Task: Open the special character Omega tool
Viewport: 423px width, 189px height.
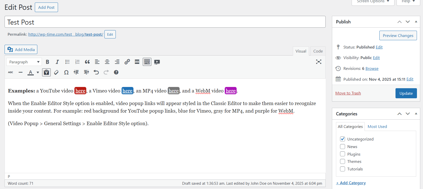Action: (x=66, y=72)
